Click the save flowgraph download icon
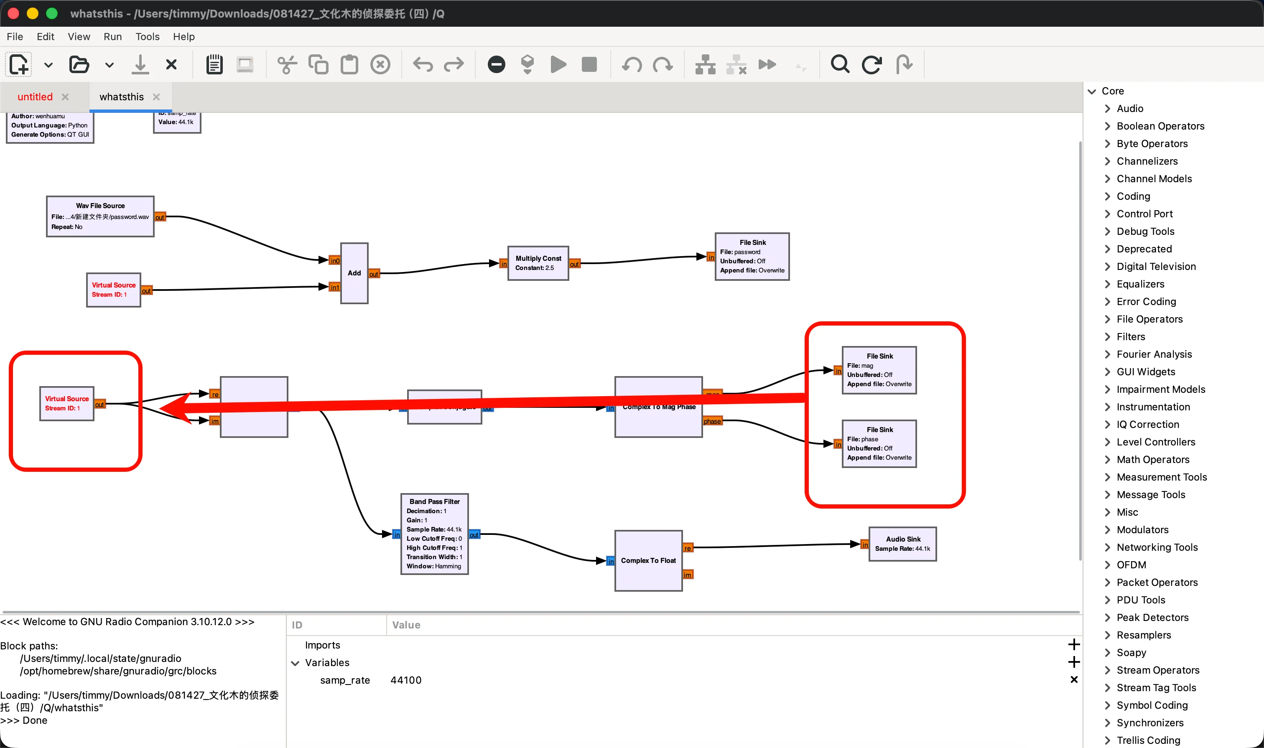 140,64
